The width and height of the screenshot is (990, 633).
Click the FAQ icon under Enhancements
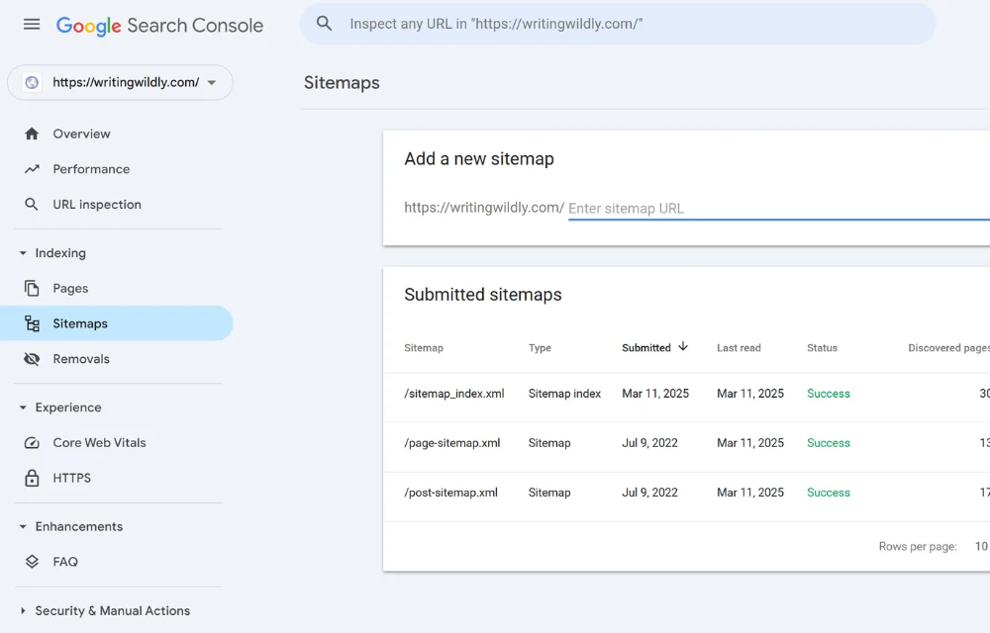[x=34, y=562]
